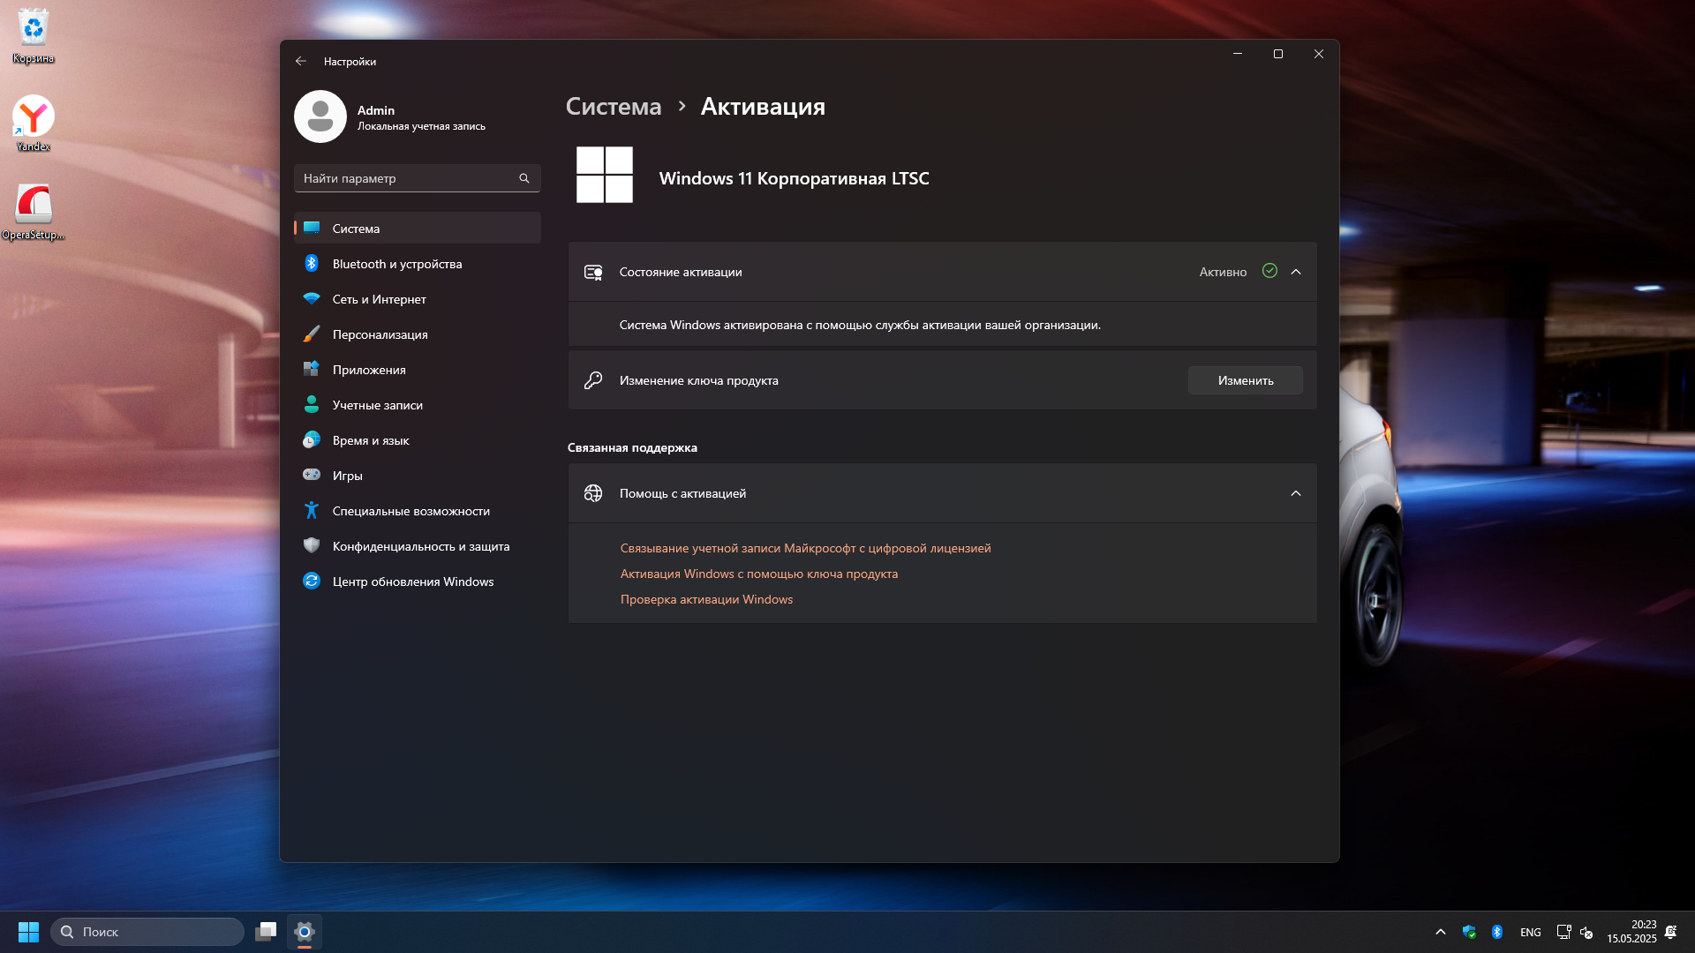The height and width of the screenshot is (953, 1695).
Task: Click the muted volume tray icon
Action: (x=1586, y=932)
